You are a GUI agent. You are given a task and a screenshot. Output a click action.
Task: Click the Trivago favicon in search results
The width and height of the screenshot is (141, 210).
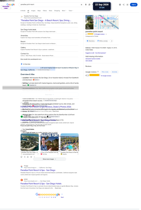(22, 166)
